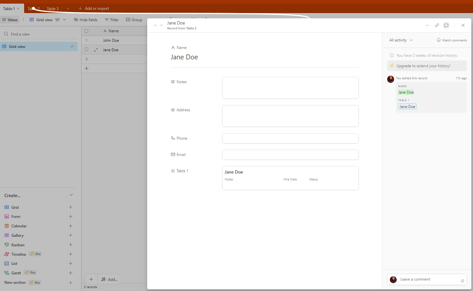Open linked Jane Doe record card in Table 1 field

[x=290, y=178]
